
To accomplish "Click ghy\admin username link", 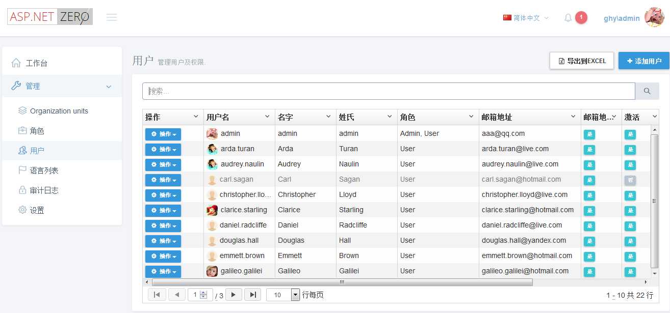I will 622,18.
